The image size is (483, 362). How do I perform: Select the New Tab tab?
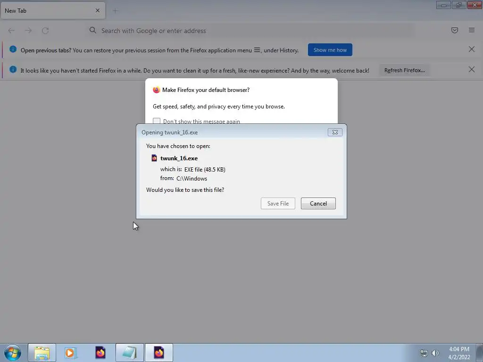53,11
